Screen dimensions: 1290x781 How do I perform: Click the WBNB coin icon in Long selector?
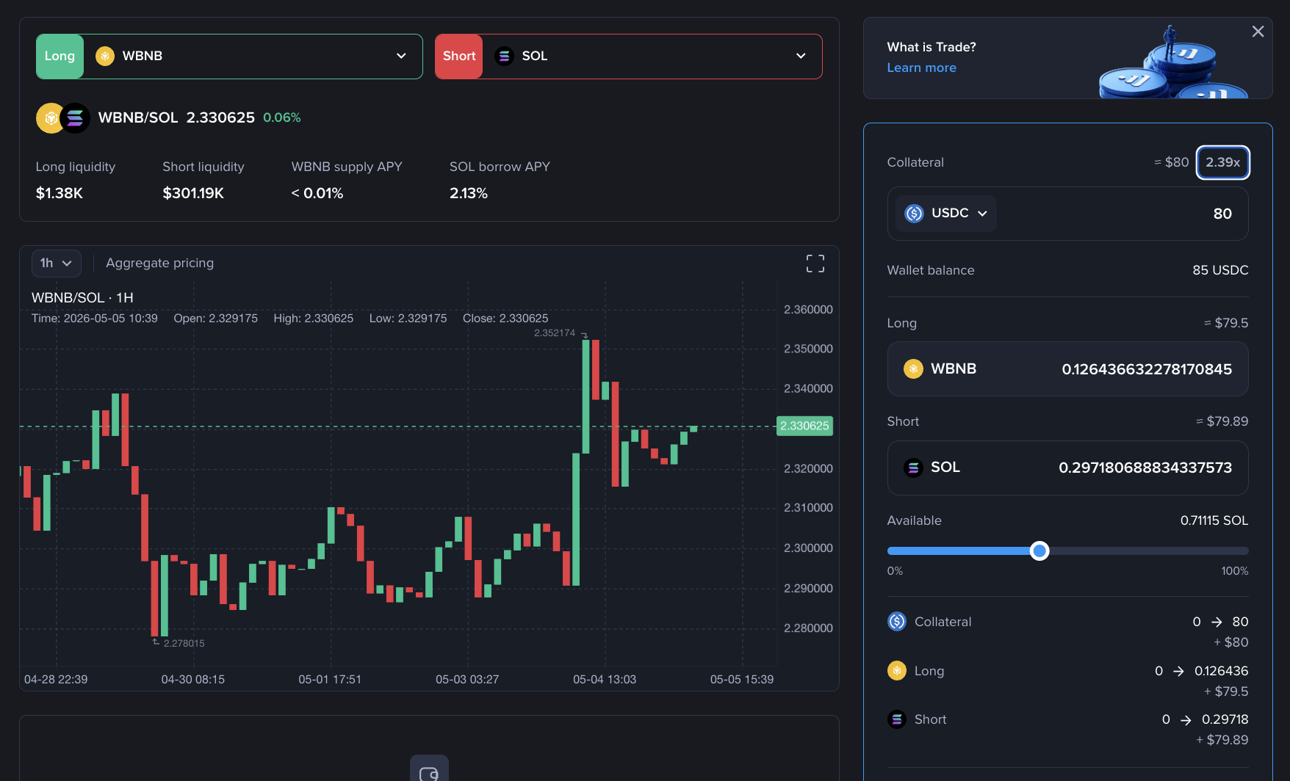tap(105, 57)
